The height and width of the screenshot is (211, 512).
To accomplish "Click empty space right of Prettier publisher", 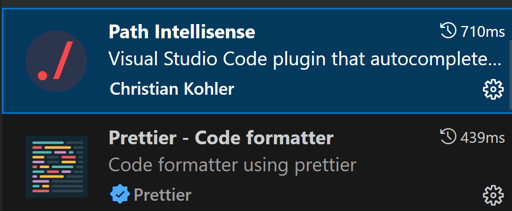I will click(336, 195).
